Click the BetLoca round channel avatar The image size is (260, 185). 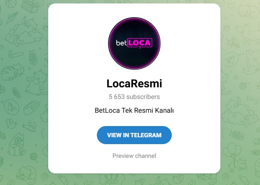[x=134, y=43]
